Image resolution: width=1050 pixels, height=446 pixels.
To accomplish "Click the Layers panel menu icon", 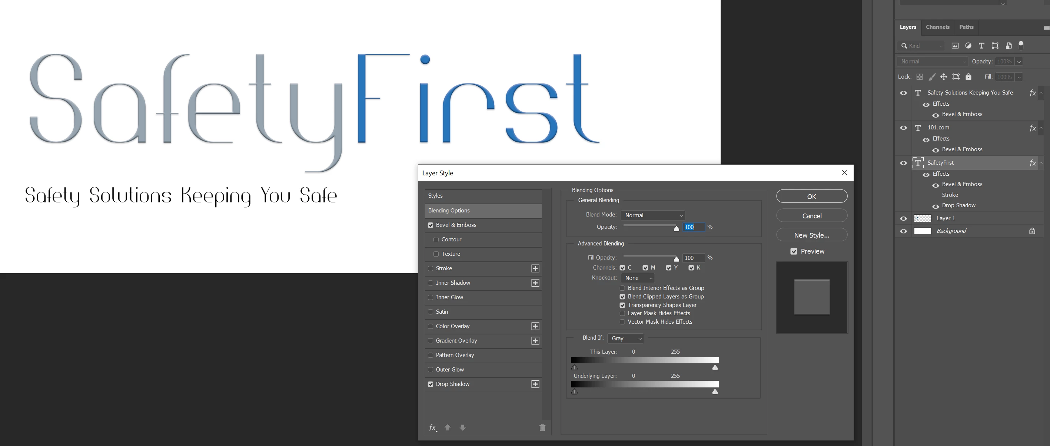I will pos(1046,28).
